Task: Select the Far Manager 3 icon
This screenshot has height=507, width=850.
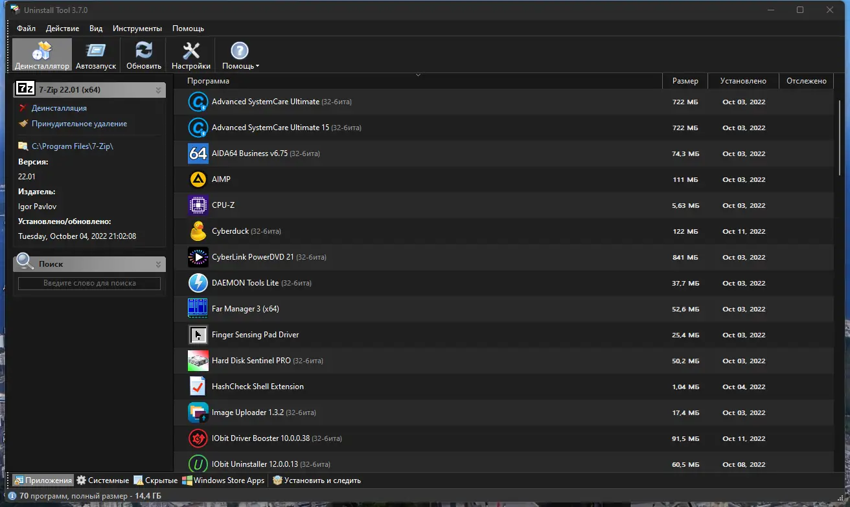Action: point(198,309)
